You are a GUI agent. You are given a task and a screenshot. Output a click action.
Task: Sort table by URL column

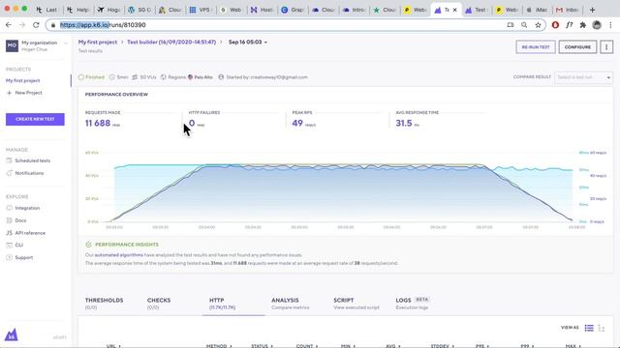[113, 346]
